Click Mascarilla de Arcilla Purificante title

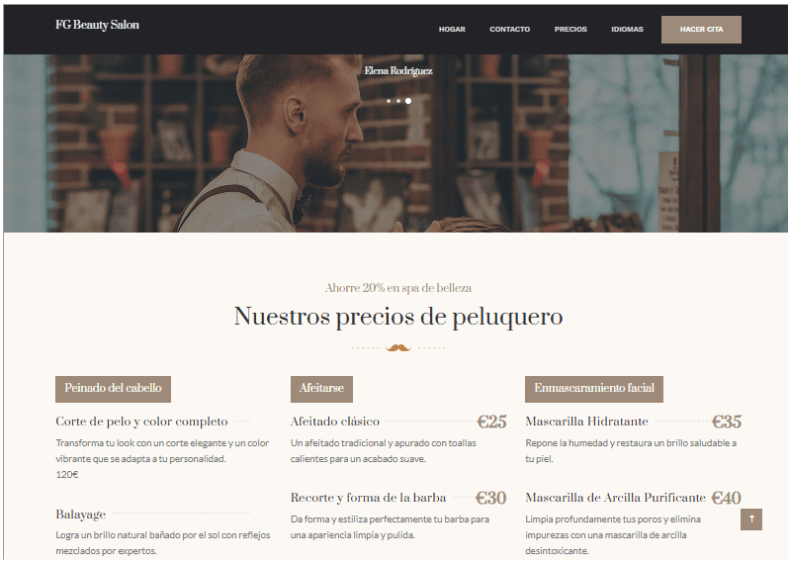[x=616, y=498]
